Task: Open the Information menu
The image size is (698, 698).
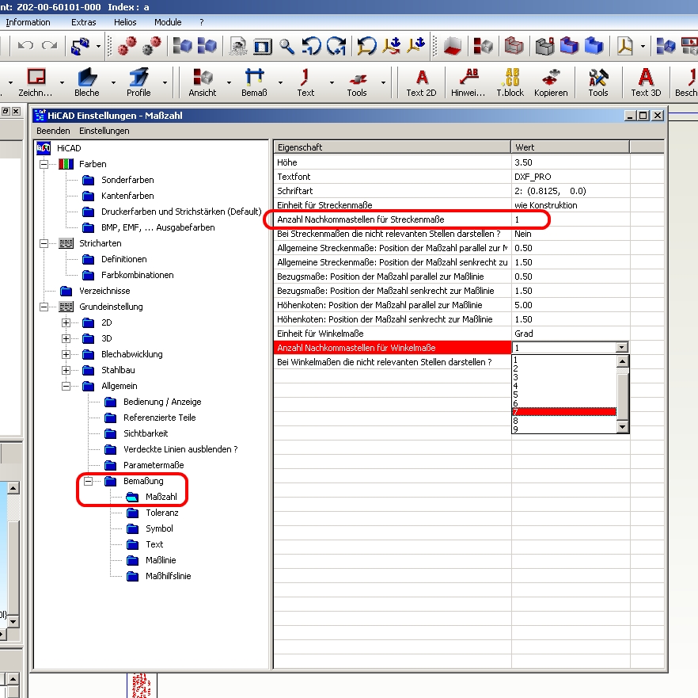Action: [x=28, y=22]
